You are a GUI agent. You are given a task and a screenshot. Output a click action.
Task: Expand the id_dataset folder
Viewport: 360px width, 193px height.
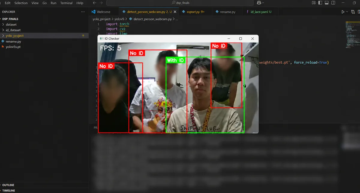coord(44,30)
